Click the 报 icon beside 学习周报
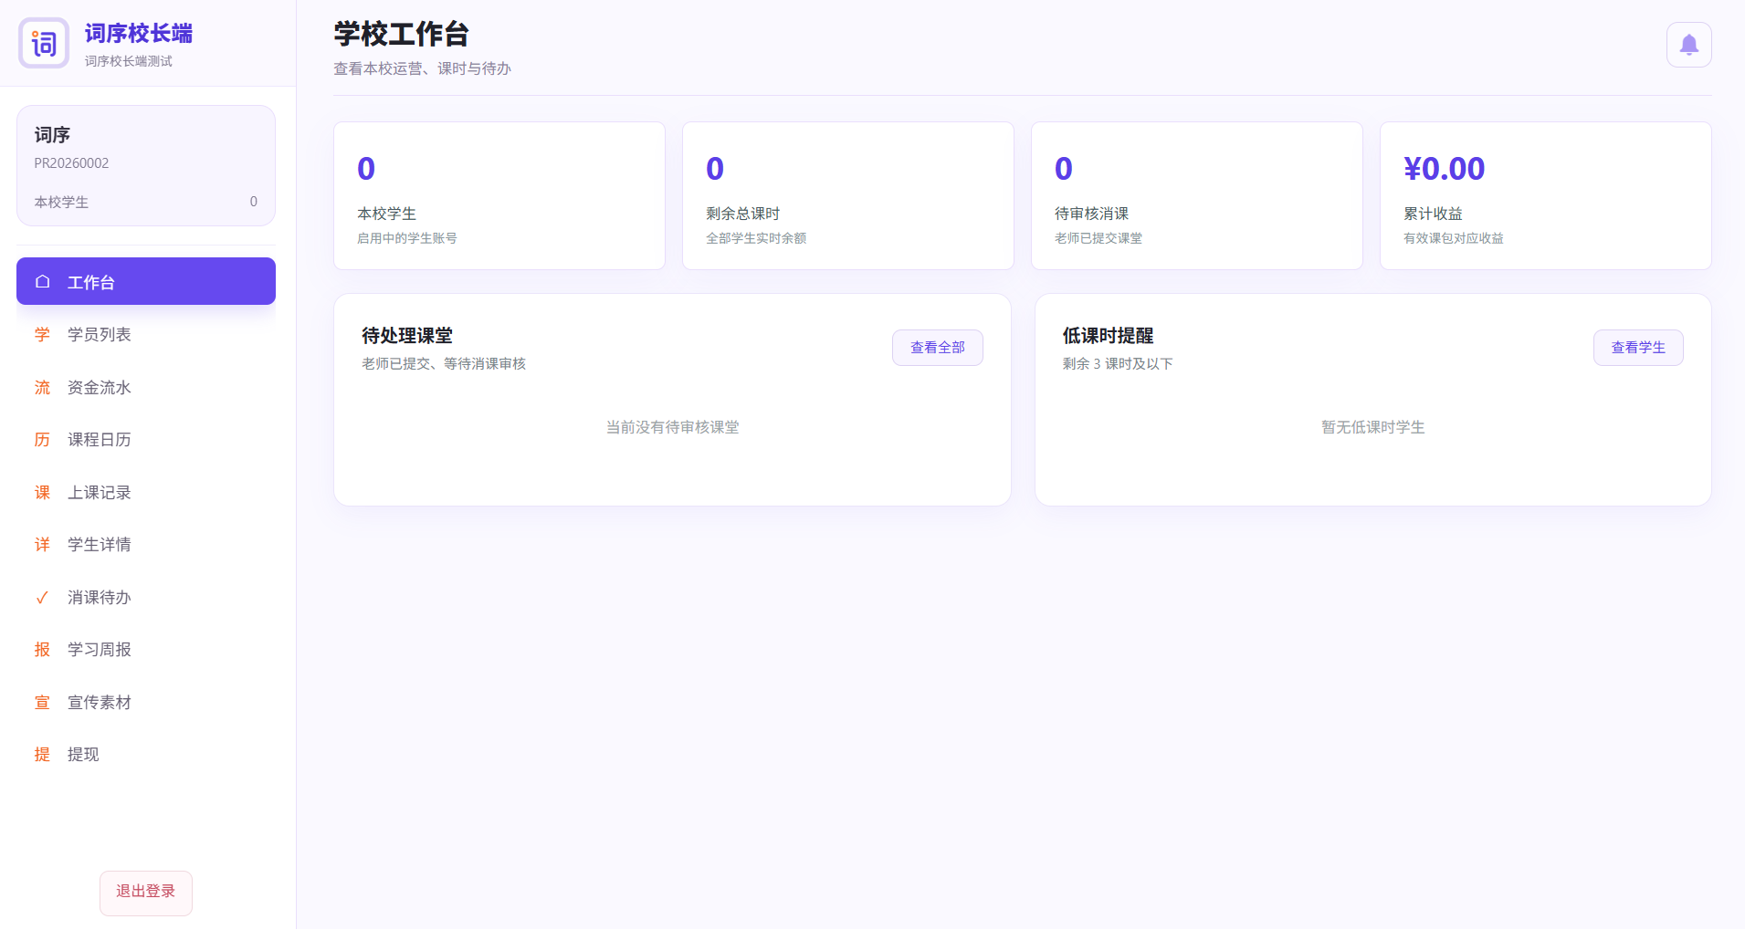Screen dimensions: 1745x930 (x=42, y=650)
